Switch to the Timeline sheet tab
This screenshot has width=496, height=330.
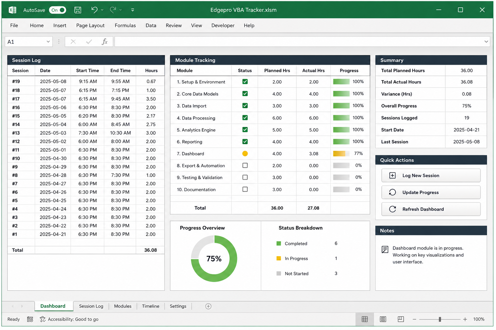(x=150, y=306)
